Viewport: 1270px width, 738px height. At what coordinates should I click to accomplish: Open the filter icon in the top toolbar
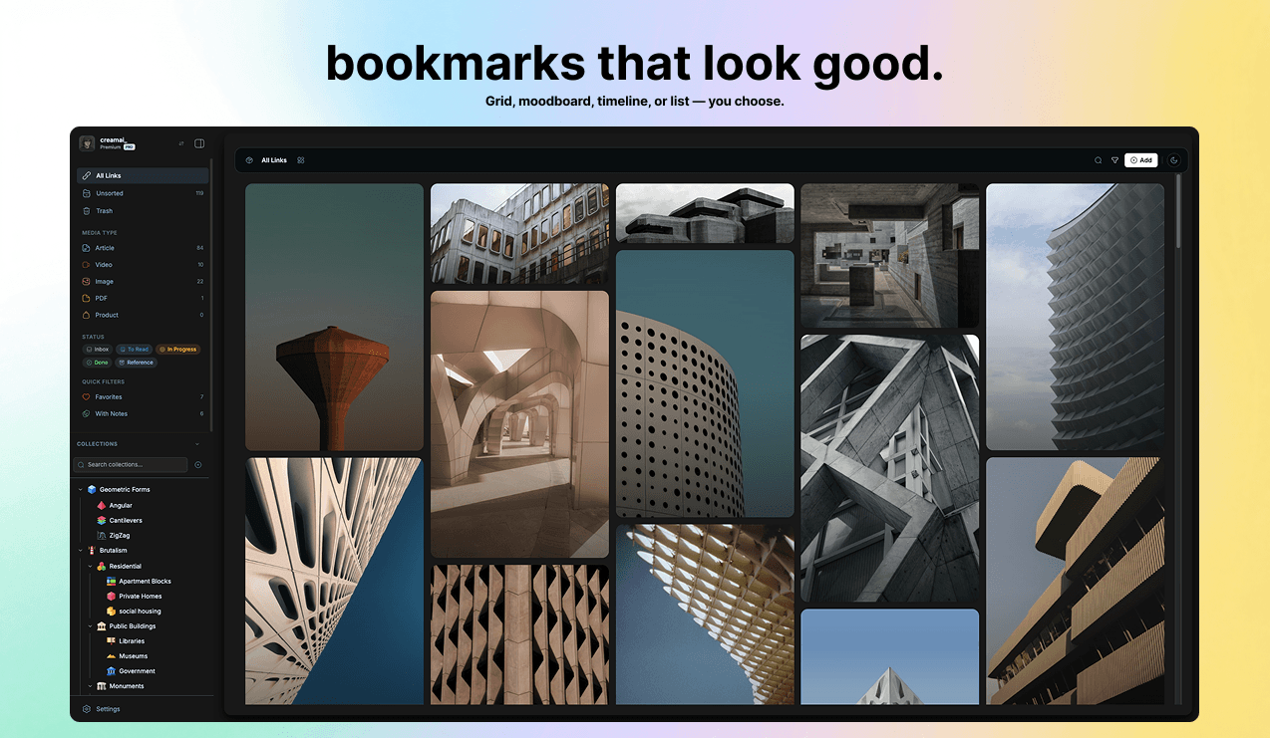(x=1115, y=159)
